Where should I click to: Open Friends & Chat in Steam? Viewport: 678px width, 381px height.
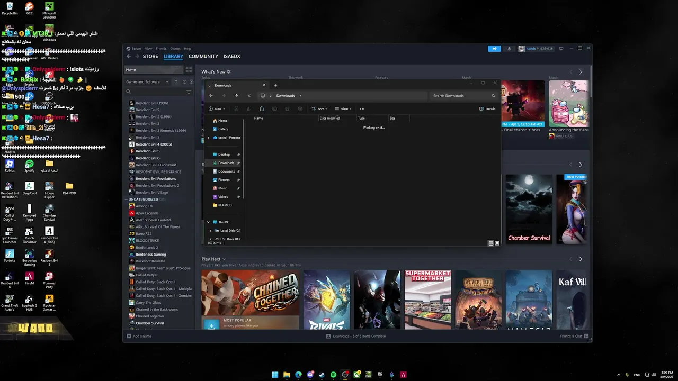[574, 336]
